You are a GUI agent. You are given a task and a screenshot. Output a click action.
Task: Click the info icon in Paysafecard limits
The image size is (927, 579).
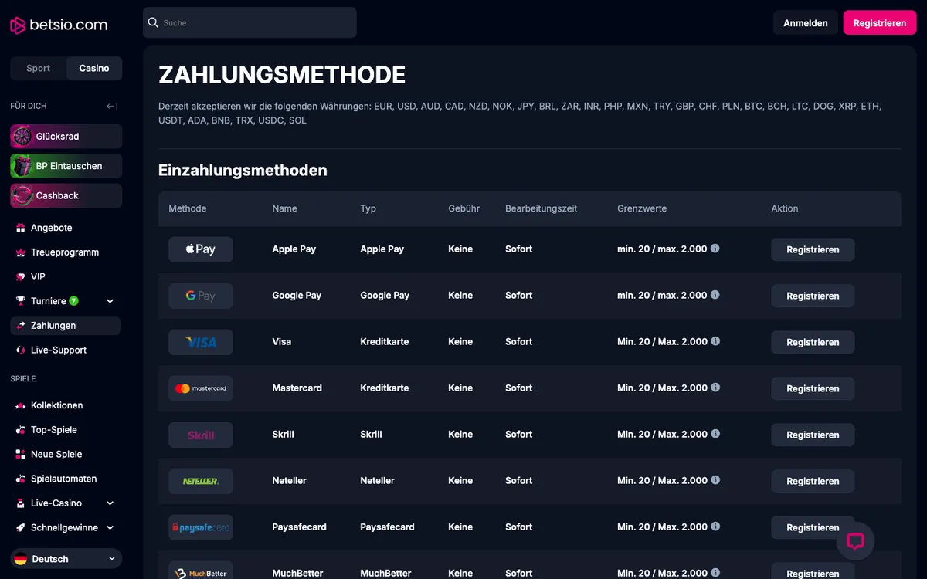(x=715, y=527)
